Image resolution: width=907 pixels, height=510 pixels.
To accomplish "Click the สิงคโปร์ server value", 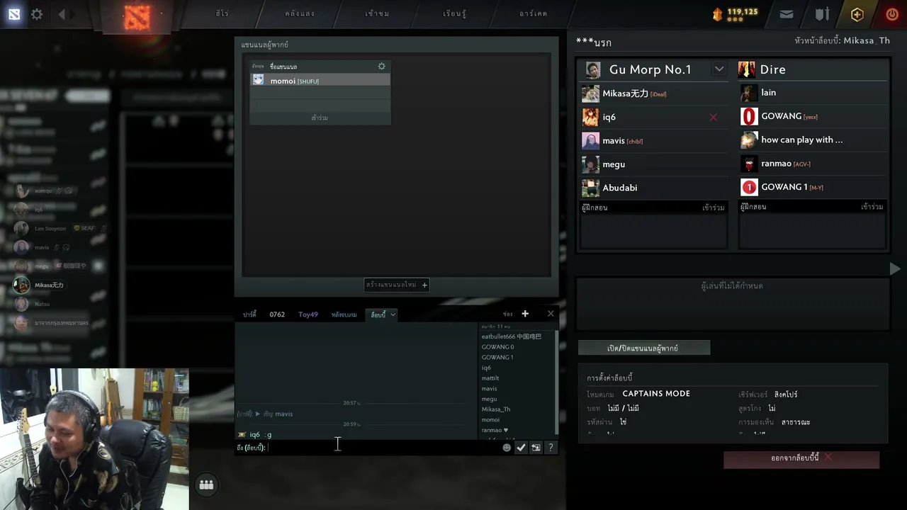I will [786, 395].
